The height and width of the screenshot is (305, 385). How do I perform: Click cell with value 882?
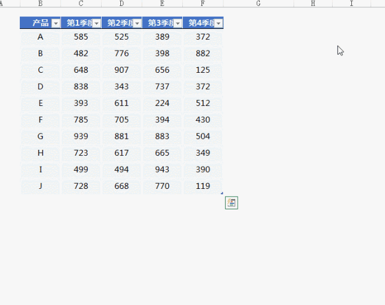pyautogui.click(x=203, y=54)
